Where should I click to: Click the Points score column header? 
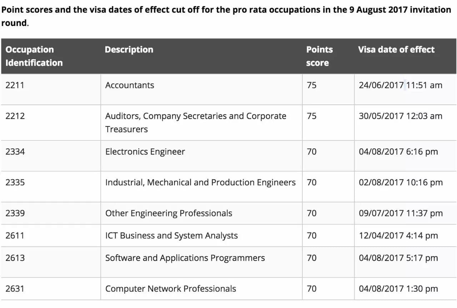point(319,56)
